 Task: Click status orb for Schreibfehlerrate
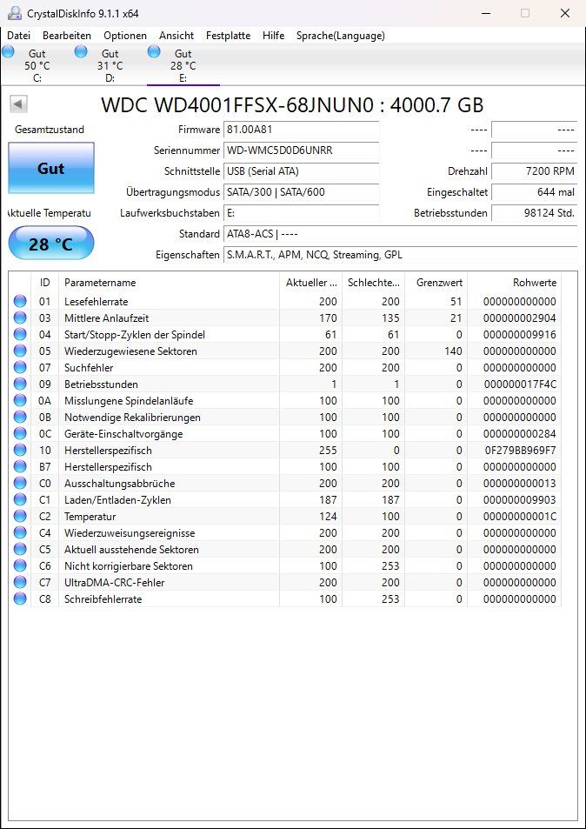click(x=19, y=599)
